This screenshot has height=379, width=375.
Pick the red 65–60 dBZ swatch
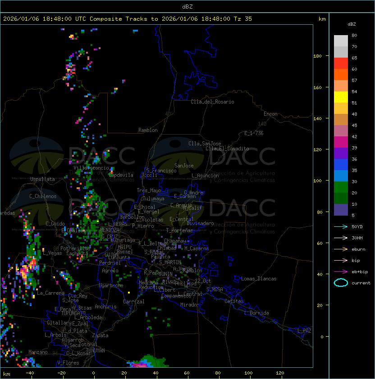point(341,63)
